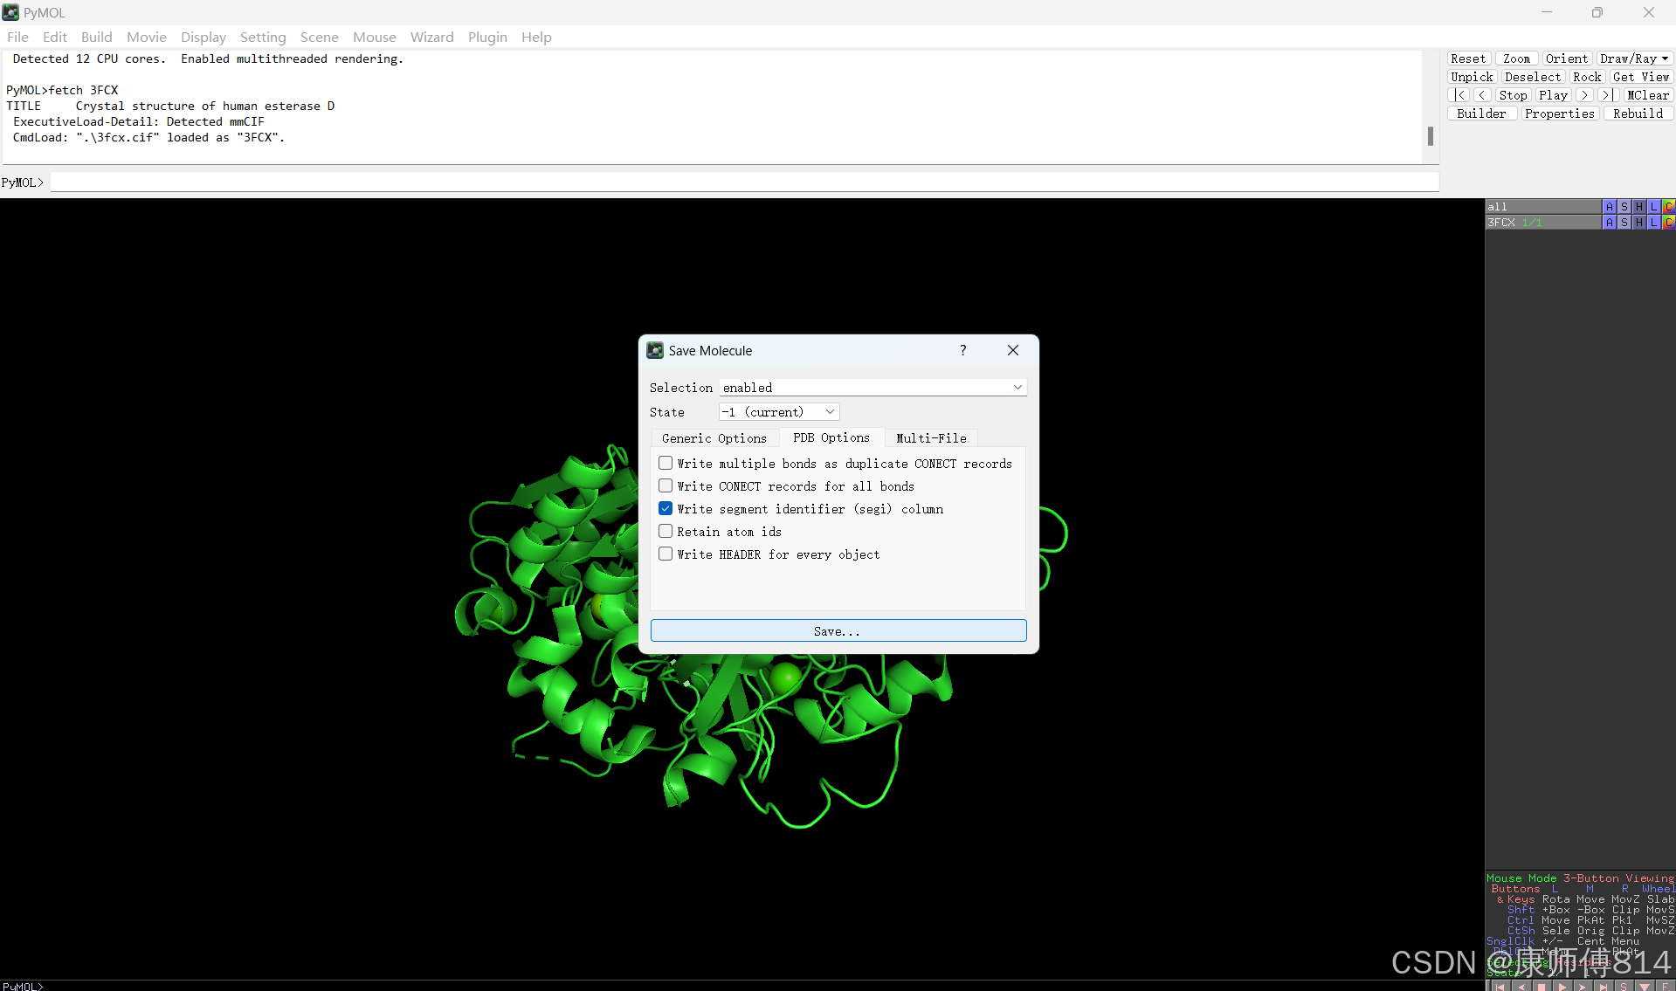
Task: Open the Show menu for the 3FCX object
Action: pyautogui.click(x=1624, y=223)
